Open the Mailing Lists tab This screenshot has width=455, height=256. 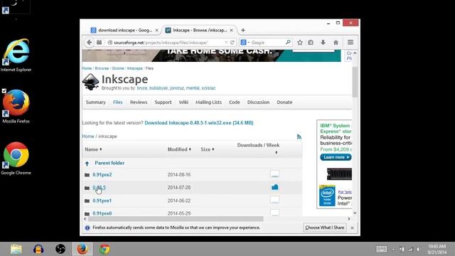pyautogui.click(x=208, y=102)
